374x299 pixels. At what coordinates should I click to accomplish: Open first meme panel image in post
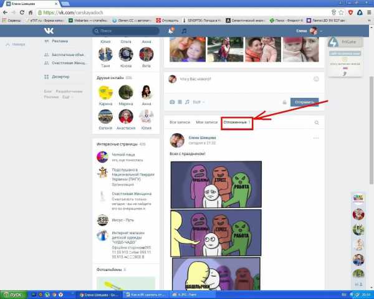click(x=216, y=184)
